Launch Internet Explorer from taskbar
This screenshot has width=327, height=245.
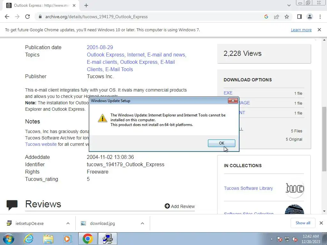pos(28,239)
